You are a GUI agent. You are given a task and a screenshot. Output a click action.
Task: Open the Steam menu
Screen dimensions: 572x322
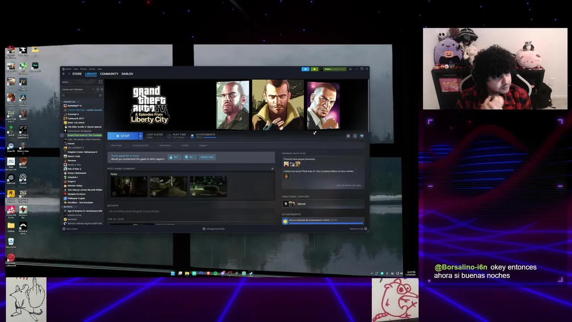[x=68, y=69]
